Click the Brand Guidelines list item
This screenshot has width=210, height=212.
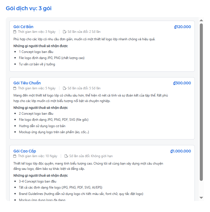81,194
